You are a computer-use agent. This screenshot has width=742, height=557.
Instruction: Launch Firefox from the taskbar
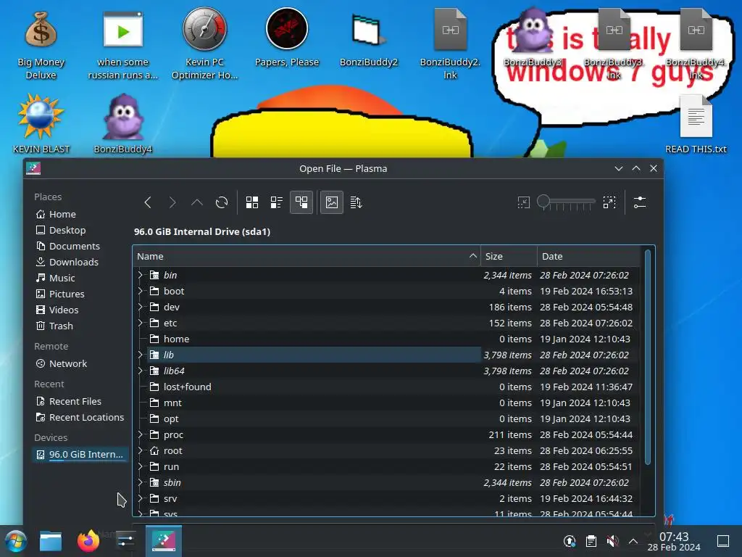tap(88, 541)
